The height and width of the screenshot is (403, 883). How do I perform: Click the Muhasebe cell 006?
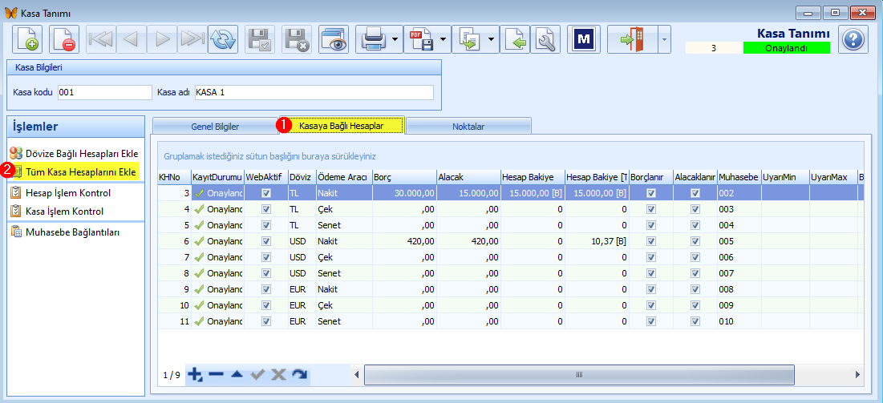pos(739,257)
